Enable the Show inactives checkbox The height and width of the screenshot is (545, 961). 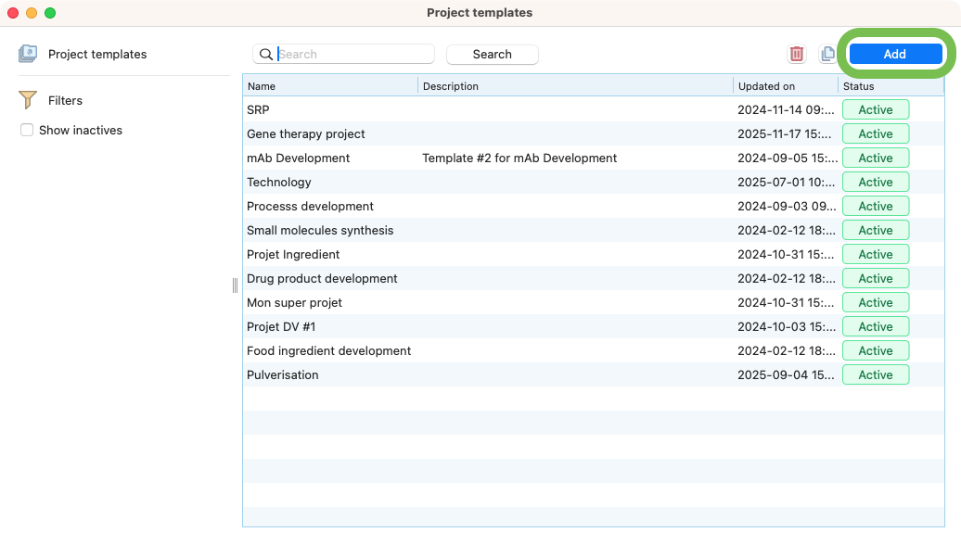pyautogui.click(x=27, y=131)
